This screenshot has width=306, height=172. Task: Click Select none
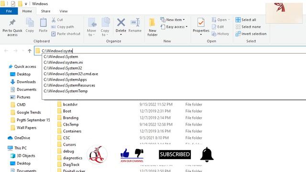(248, 27)
